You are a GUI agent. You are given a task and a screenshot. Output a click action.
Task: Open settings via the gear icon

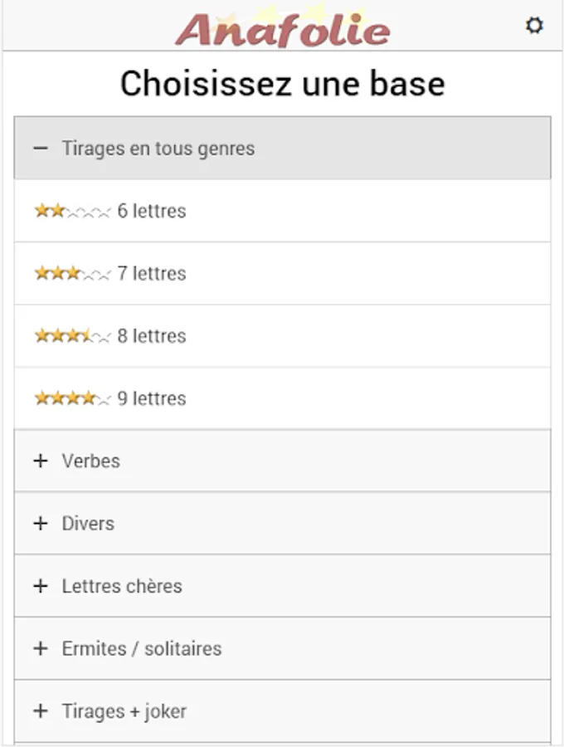(x=534, y=26)
